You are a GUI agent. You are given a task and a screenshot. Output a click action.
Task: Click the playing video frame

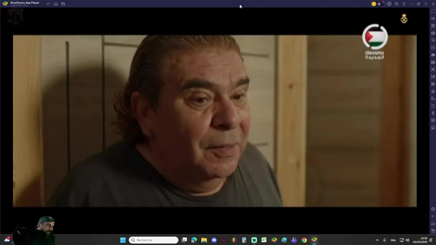point(215,121)
